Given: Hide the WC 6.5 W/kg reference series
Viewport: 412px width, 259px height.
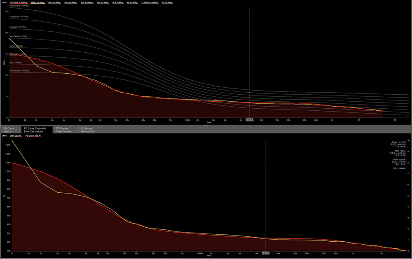Looking at the screenshot, I should coord(55,2).
